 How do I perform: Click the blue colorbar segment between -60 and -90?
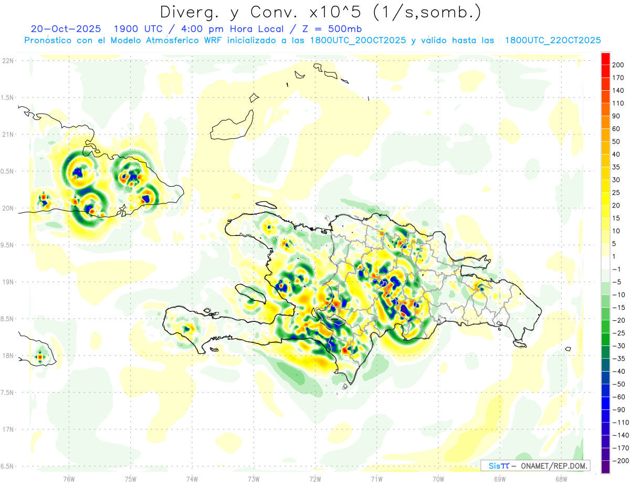(x=605, y=403)
